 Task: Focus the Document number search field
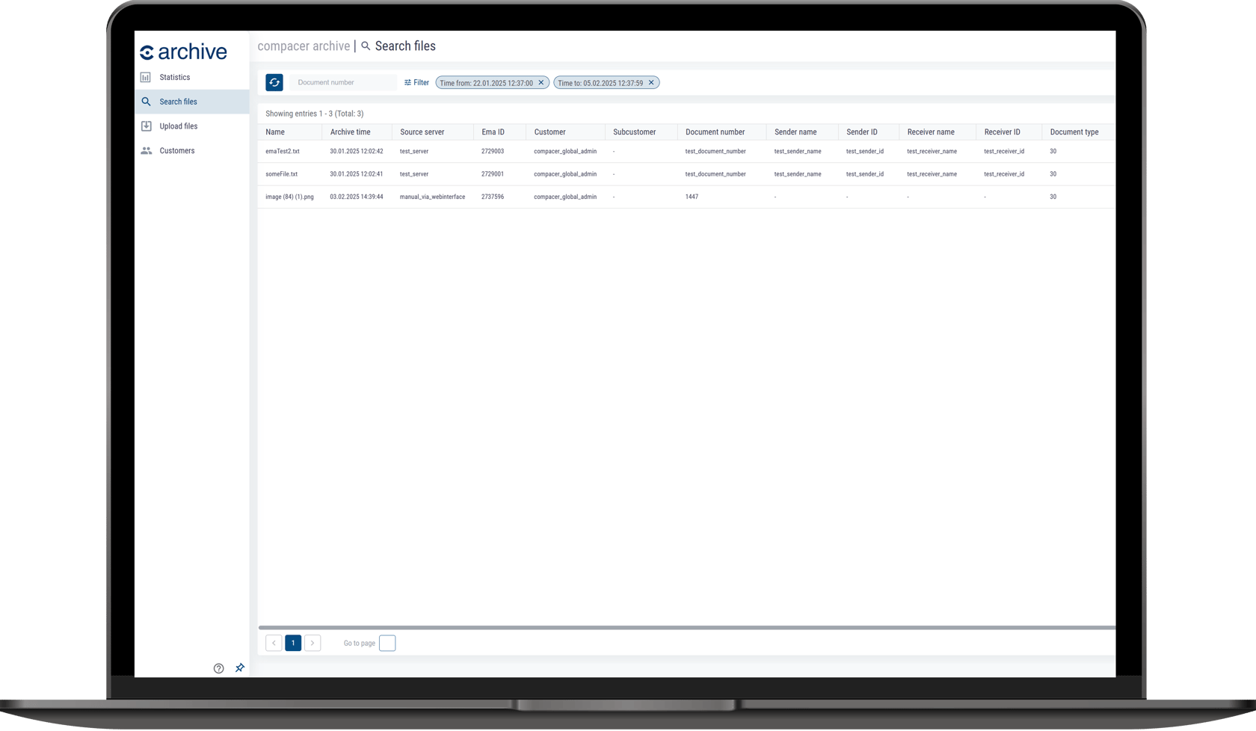point(343,83)
